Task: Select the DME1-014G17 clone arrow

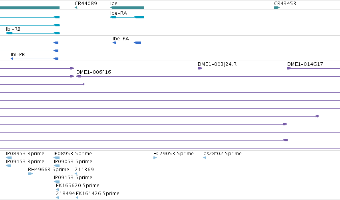Action: point(289,69)
